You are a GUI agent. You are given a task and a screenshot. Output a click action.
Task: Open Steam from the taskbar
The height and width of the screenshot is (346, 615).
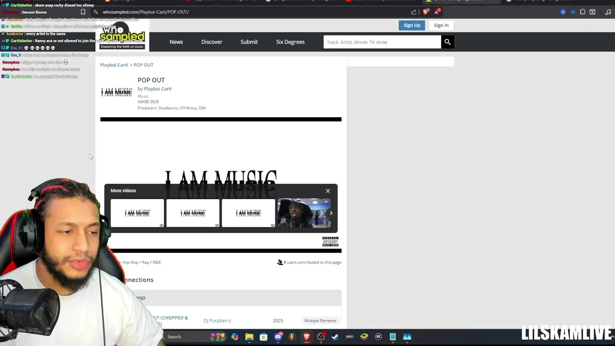335,337
